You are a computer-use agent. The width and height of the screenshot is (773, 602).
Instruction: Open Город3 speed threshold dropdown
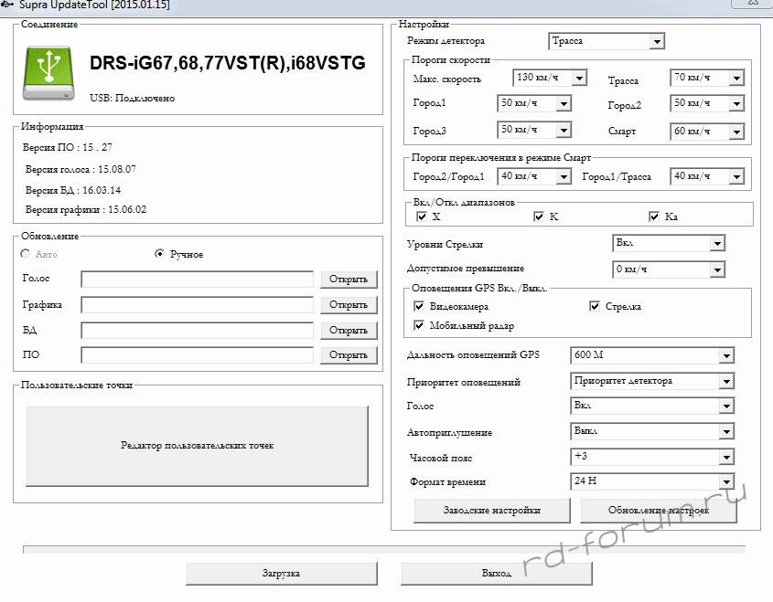[534, 130]
